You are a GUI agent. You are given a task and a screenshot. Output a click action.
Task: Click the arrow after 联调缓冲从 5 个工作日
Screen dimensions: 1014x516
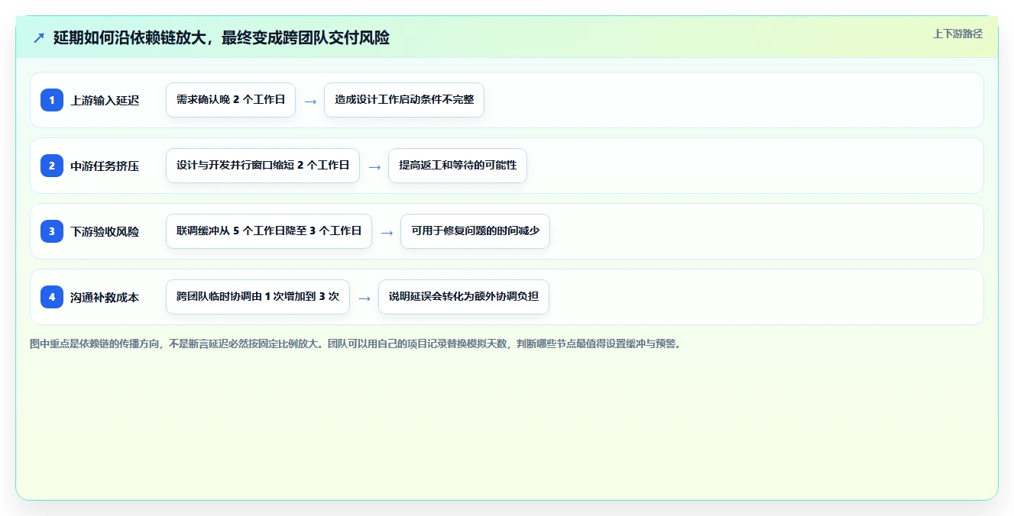387,232
